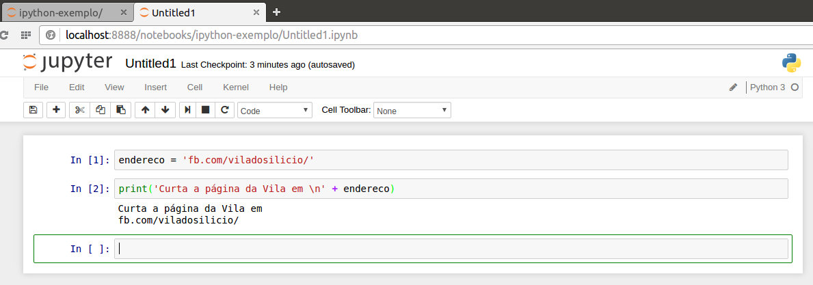Viewport: 813px width, 285px height.
Task: Click the Jupyter logo to go home
Action: 67,62
